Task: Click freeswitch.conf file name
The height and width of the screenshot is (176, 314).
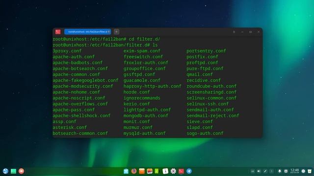Action: pos(143,57)
